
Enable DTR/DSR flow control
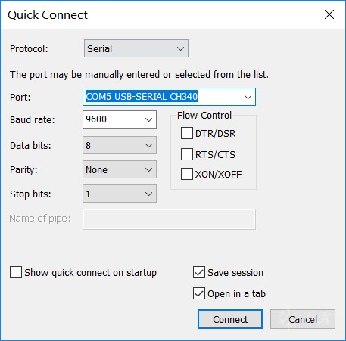click(187, 133)
